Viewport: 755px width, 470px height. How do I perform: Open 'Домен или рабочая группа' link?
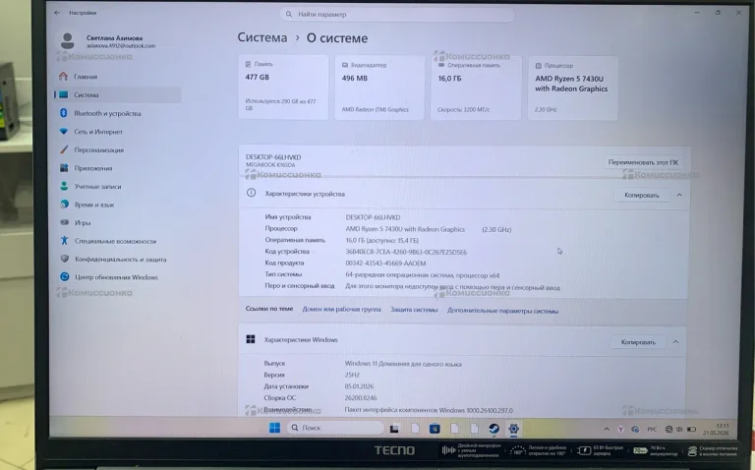point(341,309)
